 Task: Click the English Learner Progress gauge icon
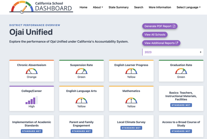pos(131,71)
